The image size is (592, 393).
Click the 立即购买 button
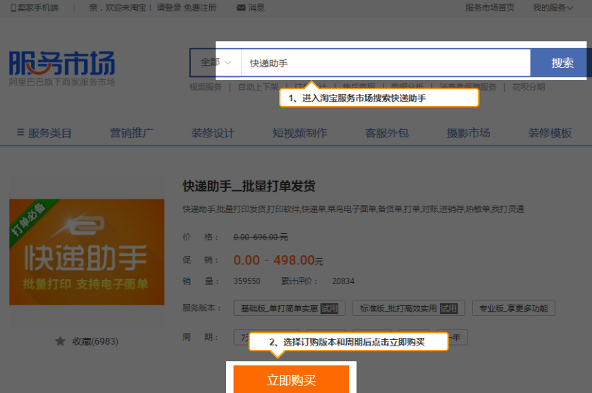291,380
